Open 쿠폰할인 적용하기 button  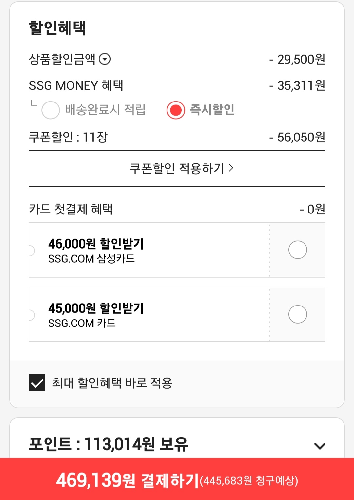click(177, 169)
